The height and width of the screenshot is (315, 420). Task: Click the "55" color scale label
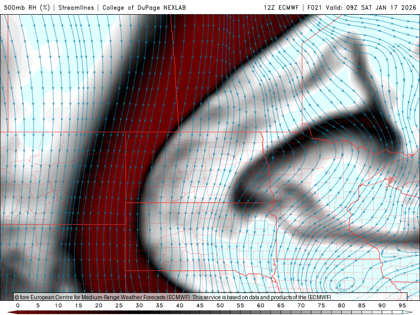240,306
